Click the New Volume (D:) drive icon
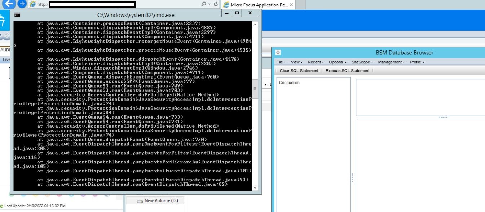This screenshot has height=212, width=485. [140, 201]
